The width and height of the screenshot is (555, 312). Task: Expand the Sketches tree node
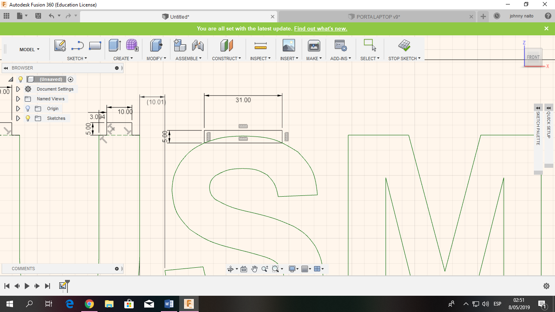[18, 118]
